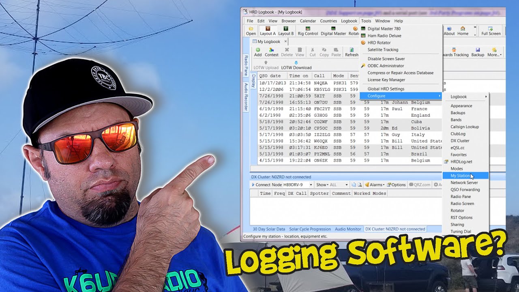Click the Contest toolbar button
Image resolution: width=519 pixels, height=292 pixels.
(271, 52)
